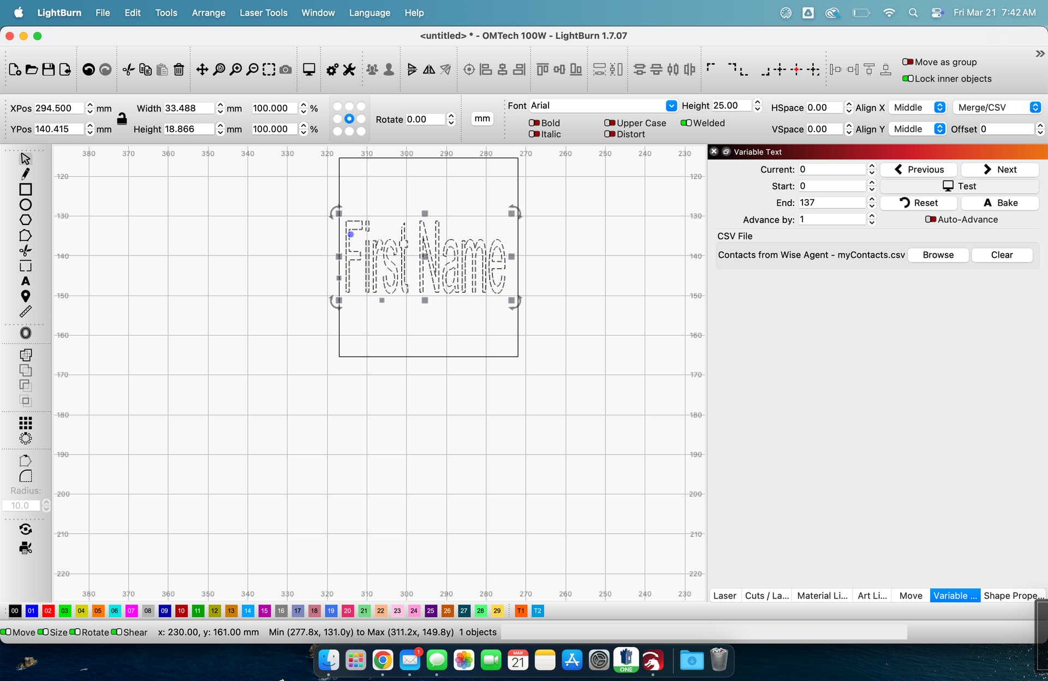This screenshot has height=681, width=1048.
Task: Click the Bake button
Action: (x=999, y=203)
